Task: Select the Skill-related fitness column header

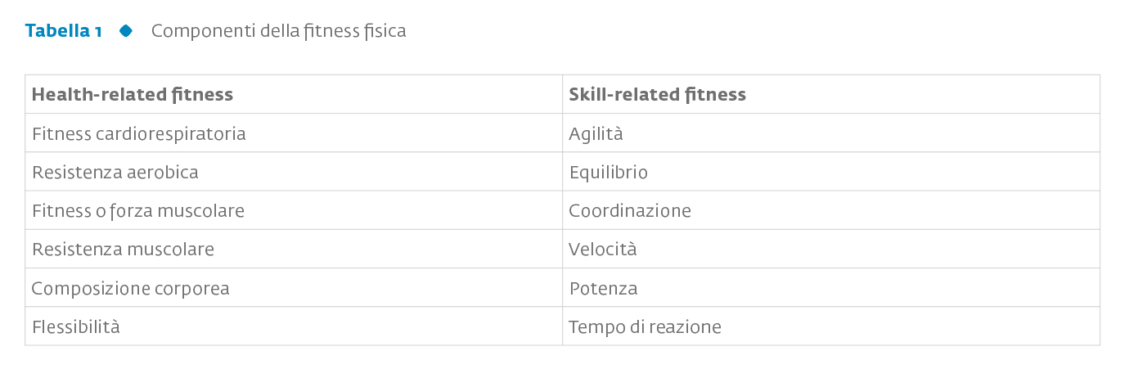Action: click(831, 94)
